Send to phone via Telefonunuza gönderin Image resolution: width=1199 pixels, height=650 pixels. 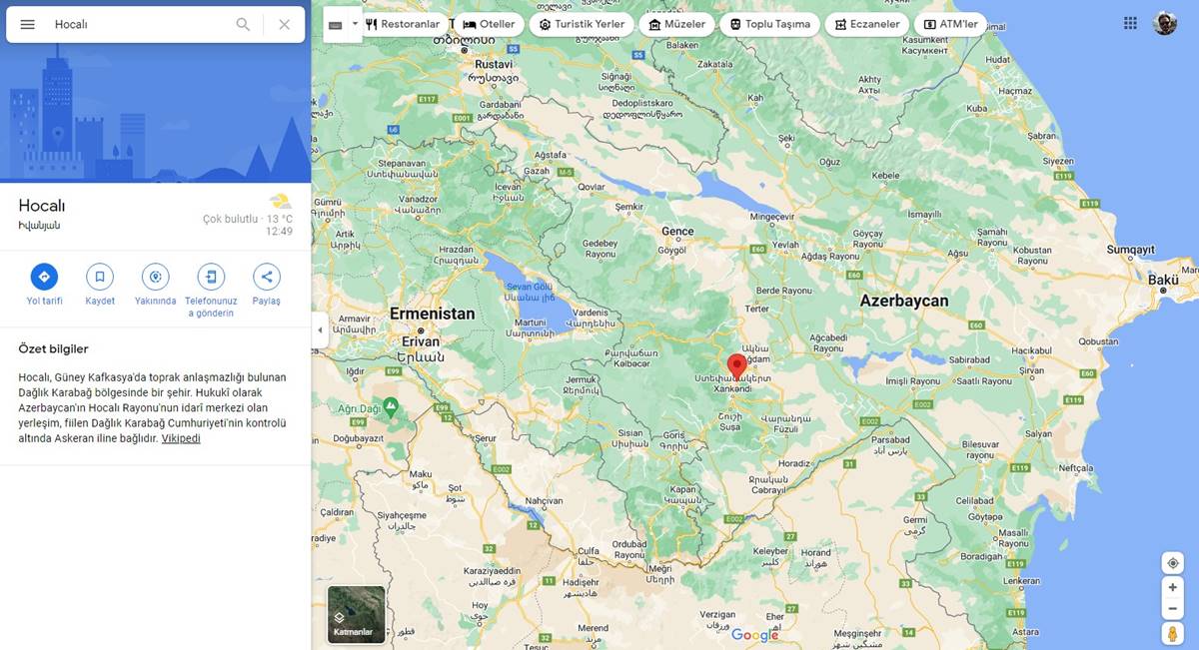(211, 277)
